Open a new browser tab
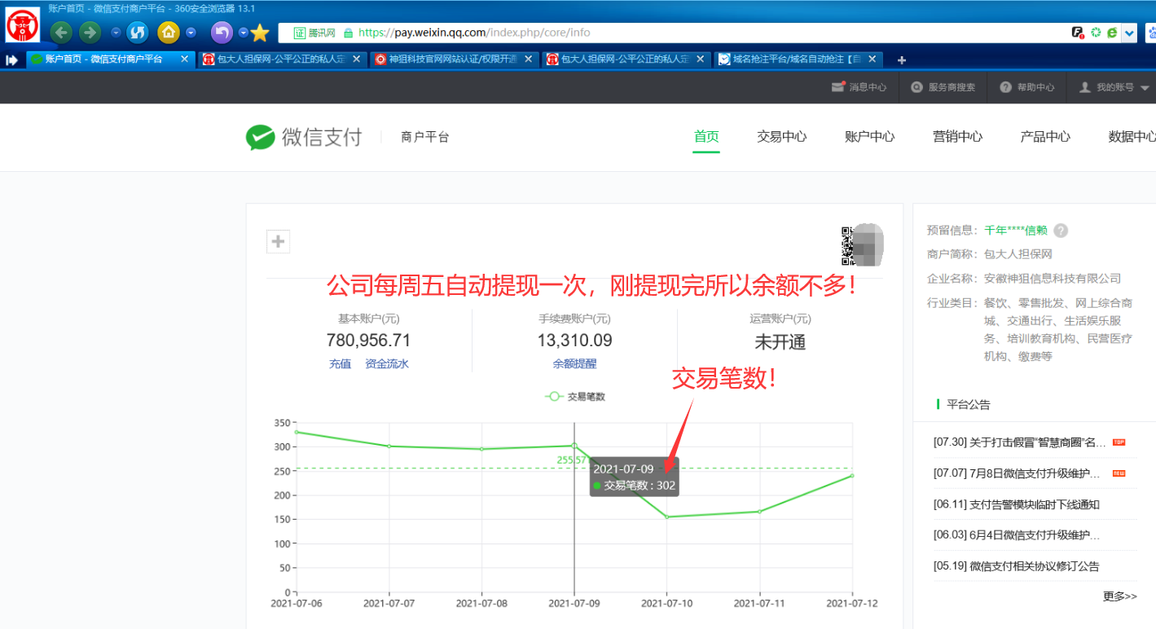The width and height of the screenshot is (1156, 629). (902, 59)
